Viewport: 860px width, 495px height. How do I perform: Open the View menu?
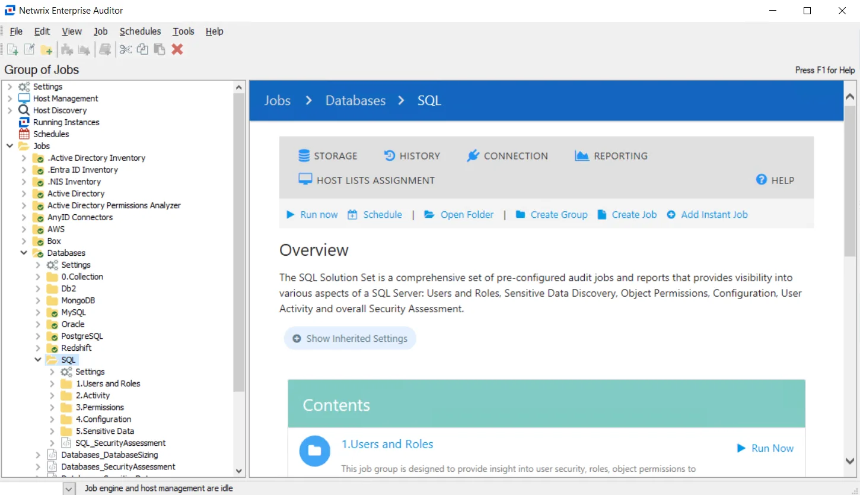pos(72,31)
